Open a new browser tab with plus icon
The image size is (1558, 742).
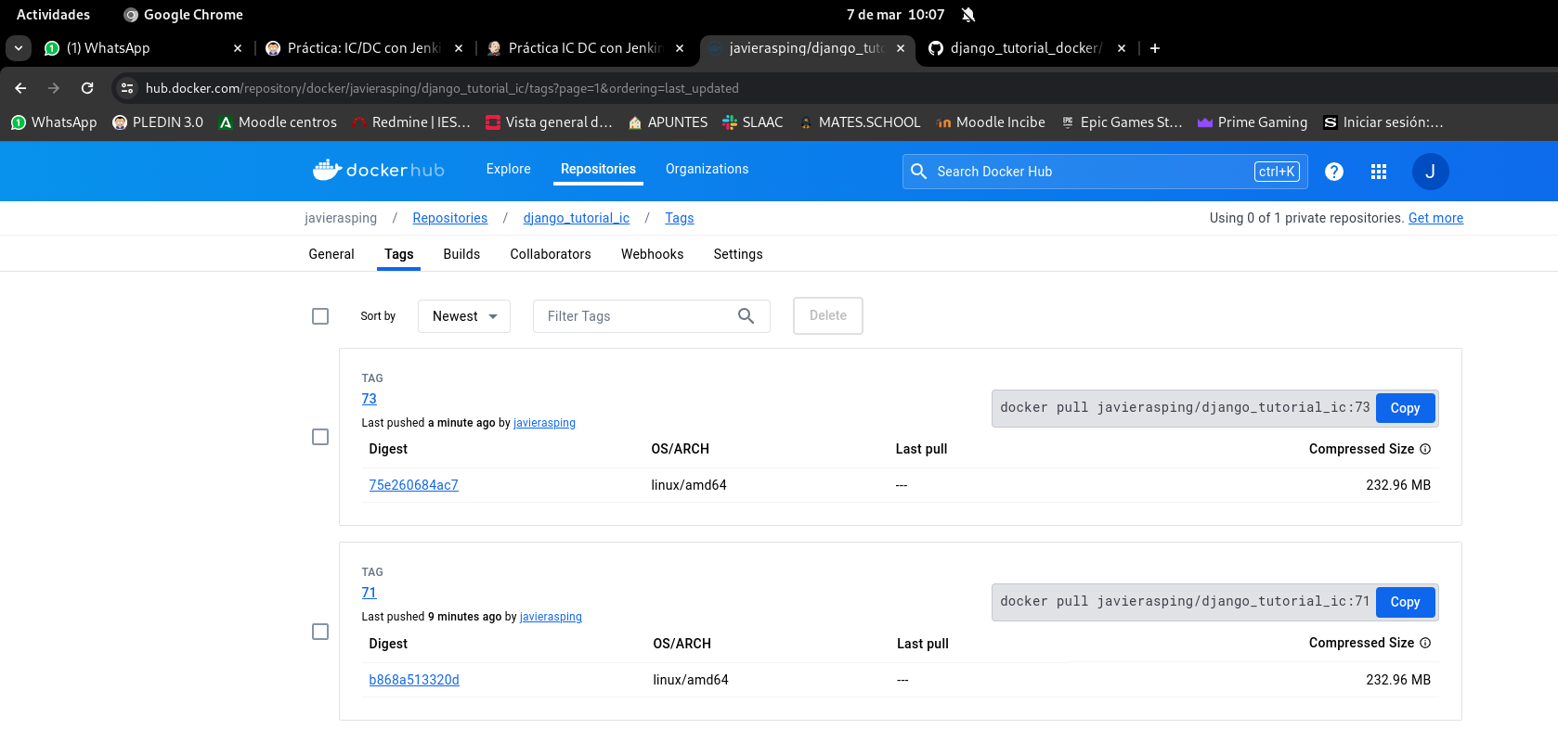click(x=1155, y=48)
